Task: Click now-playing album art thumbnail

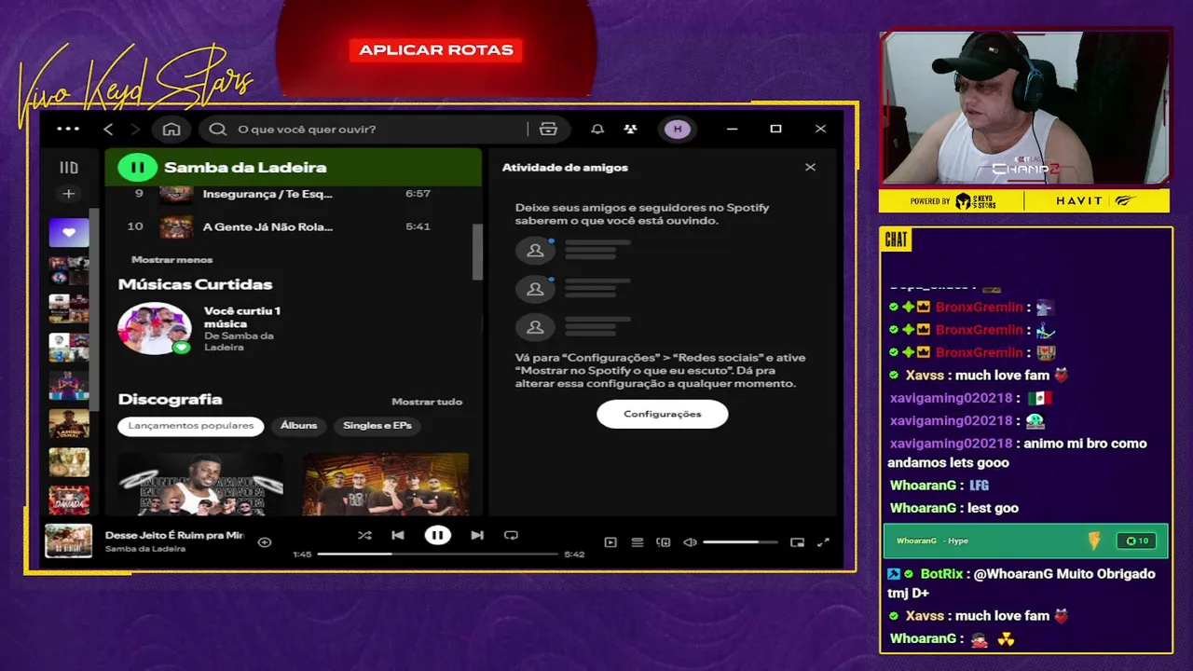Action: click(69, 541)
